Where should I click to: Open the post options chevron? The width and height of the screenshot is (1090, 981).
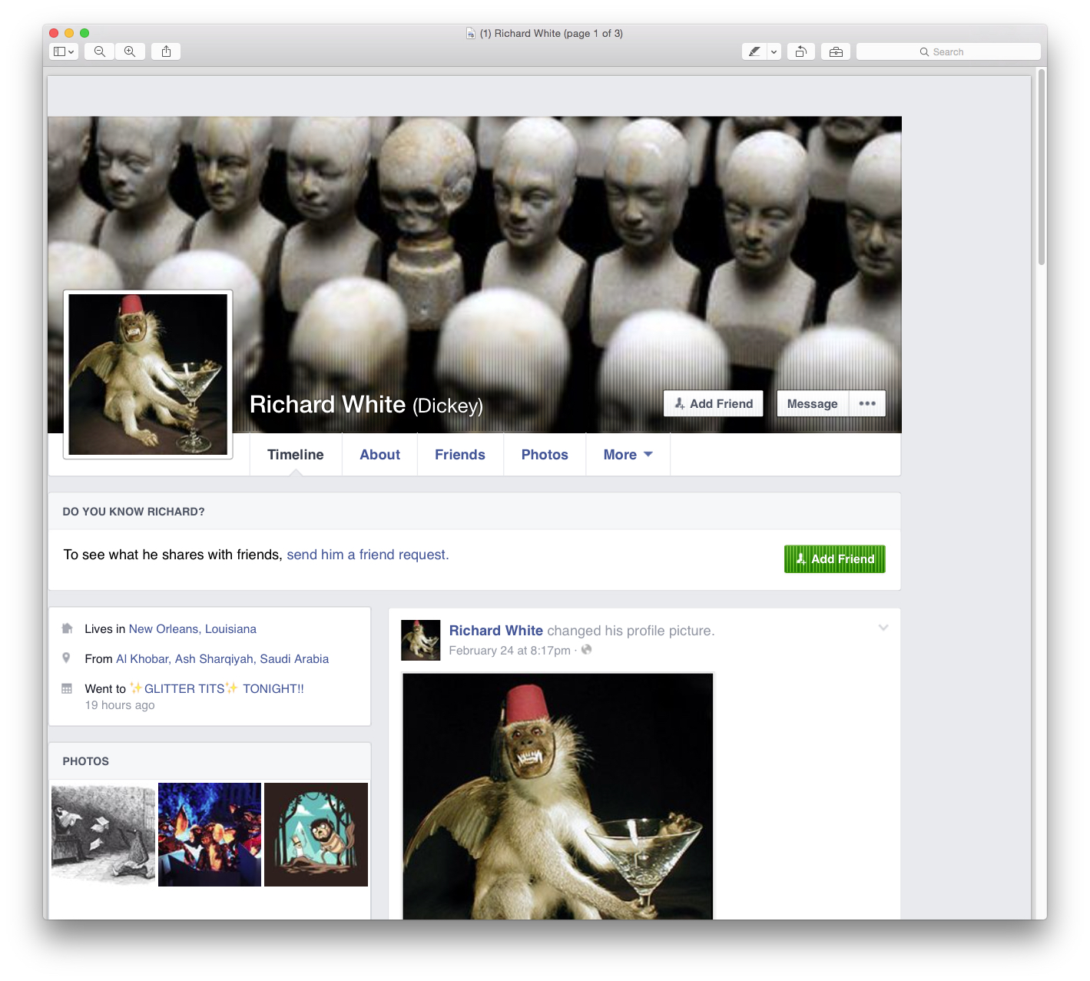pos(883,628)
